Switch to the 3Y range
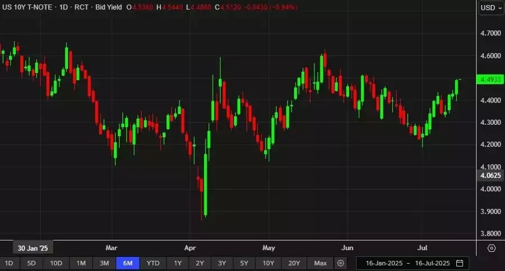 pos(222,263)
